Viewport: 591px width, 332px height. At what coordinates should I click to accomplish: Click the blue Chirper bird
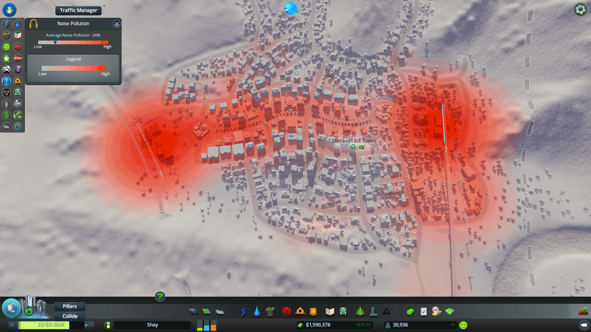(x=291, y=8)
